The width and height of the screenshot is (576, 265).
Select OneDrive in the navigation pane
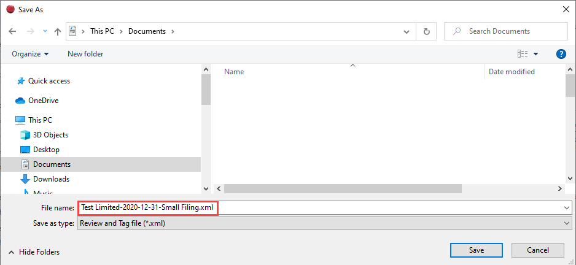43,101
